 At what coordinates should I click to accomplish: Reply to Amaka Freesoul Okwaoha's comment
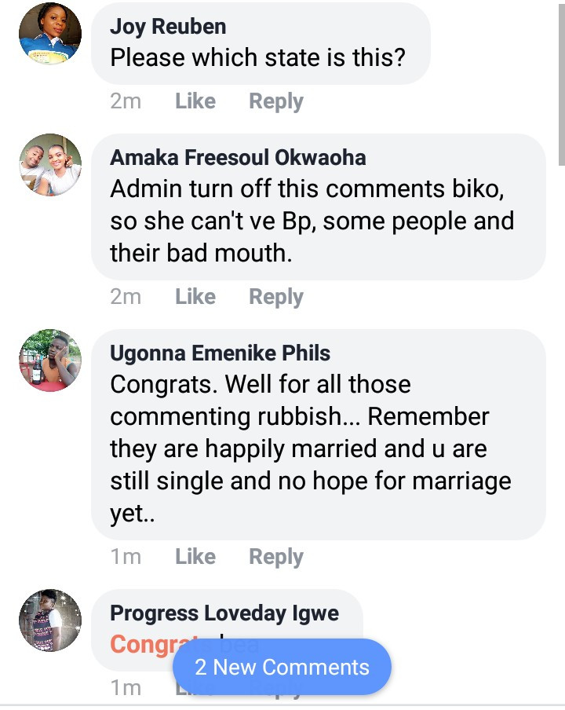click(276, 297)
